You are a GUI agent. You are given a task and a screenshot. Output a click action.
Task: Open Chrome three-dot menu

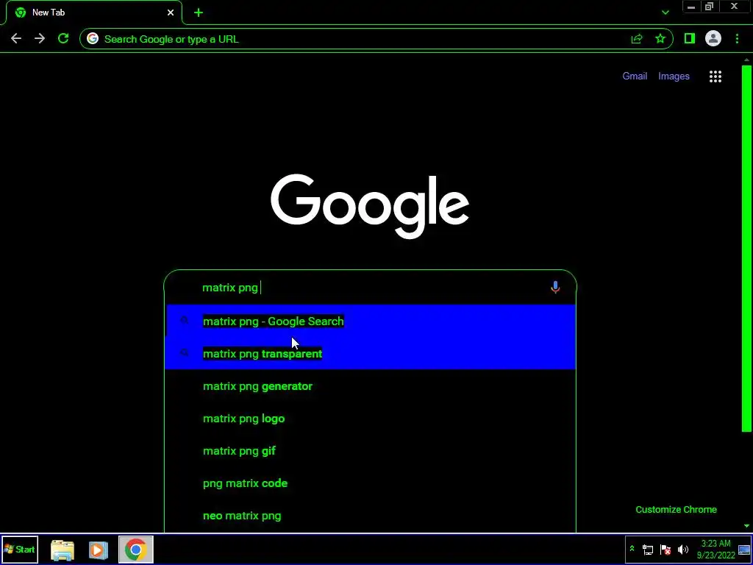click(x=737, y=39)
